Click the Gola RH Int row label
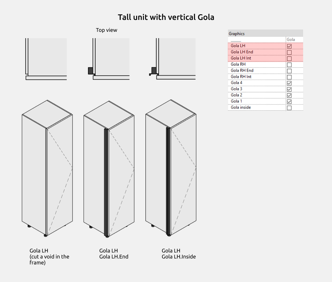 pos(241,77)
